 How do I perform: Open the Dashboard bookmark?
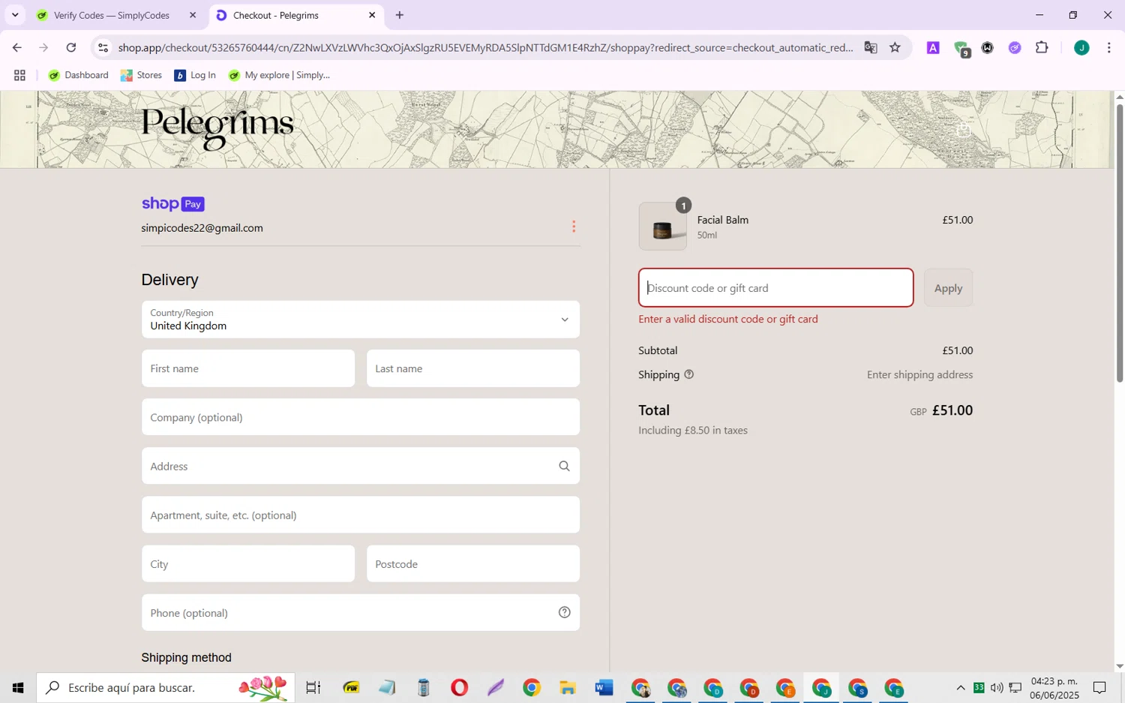pyautogui.click(x=79, y=75)
